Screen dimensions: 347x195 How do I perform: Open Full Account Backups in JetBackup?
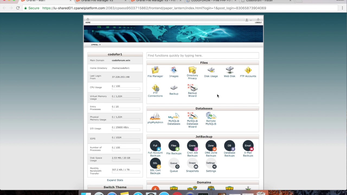155,149
